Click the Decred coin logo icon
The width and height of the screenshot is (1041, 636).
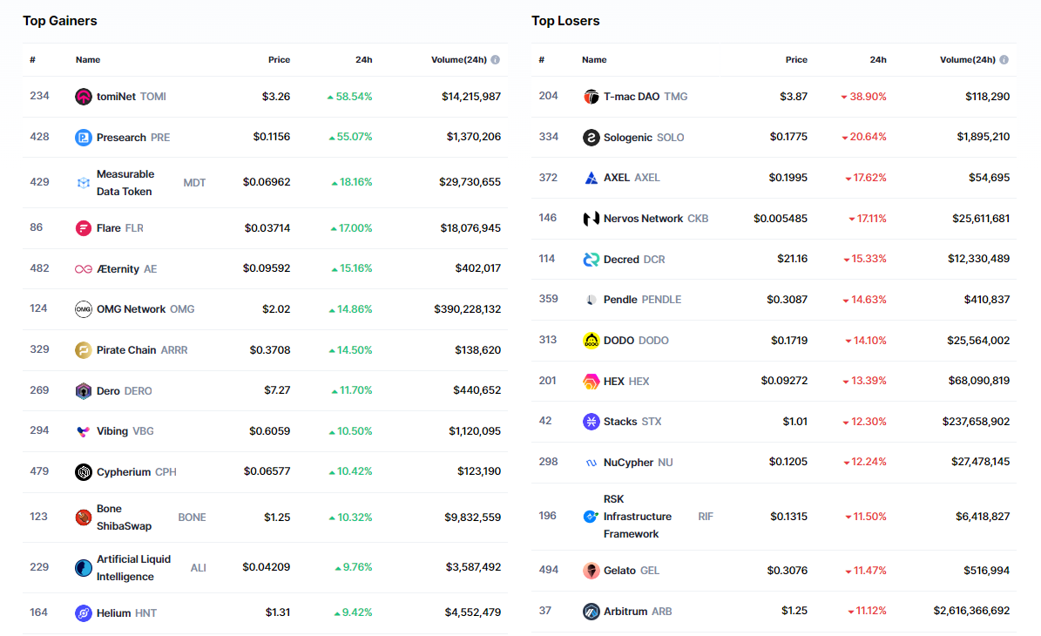[591, 260]
